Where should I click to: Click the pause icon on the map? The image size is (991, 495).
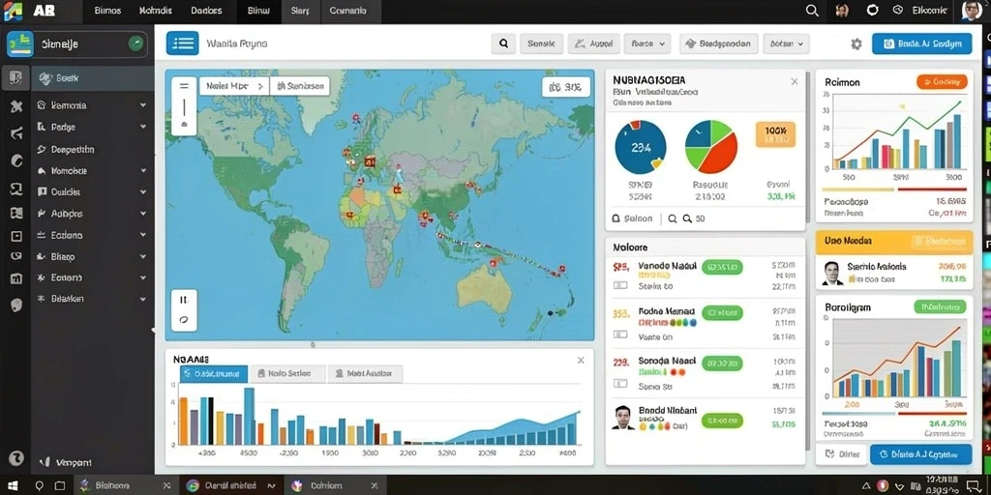tap(184, 300)
